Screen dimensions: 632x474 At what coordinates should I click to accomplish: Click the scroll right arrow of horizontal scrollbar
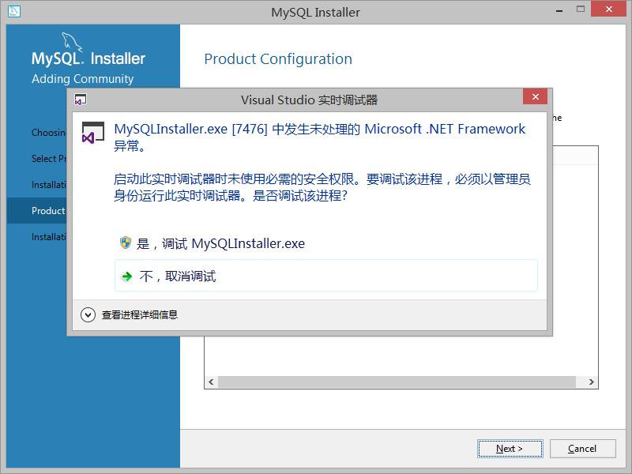click(x=591, y=382)
